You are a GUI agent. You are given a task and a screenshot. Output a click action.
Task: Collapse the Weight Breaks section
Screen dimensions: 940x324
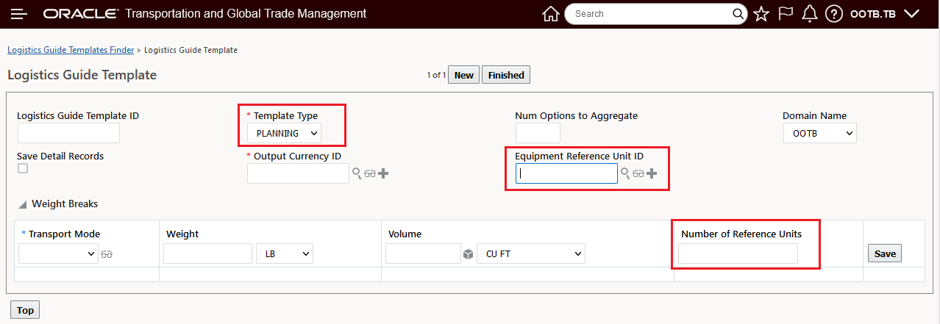22,204
